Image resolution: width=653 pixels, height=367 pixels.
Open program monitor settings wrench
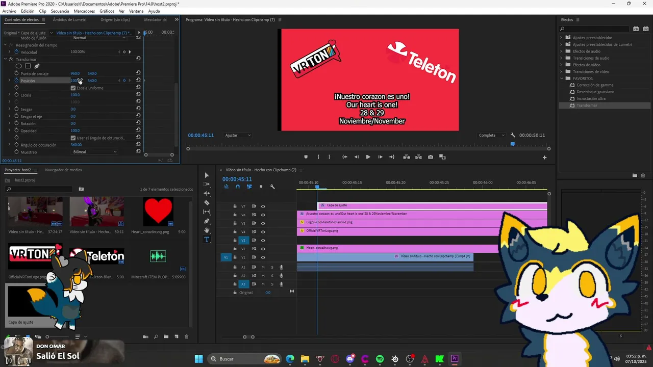(513, 135)
